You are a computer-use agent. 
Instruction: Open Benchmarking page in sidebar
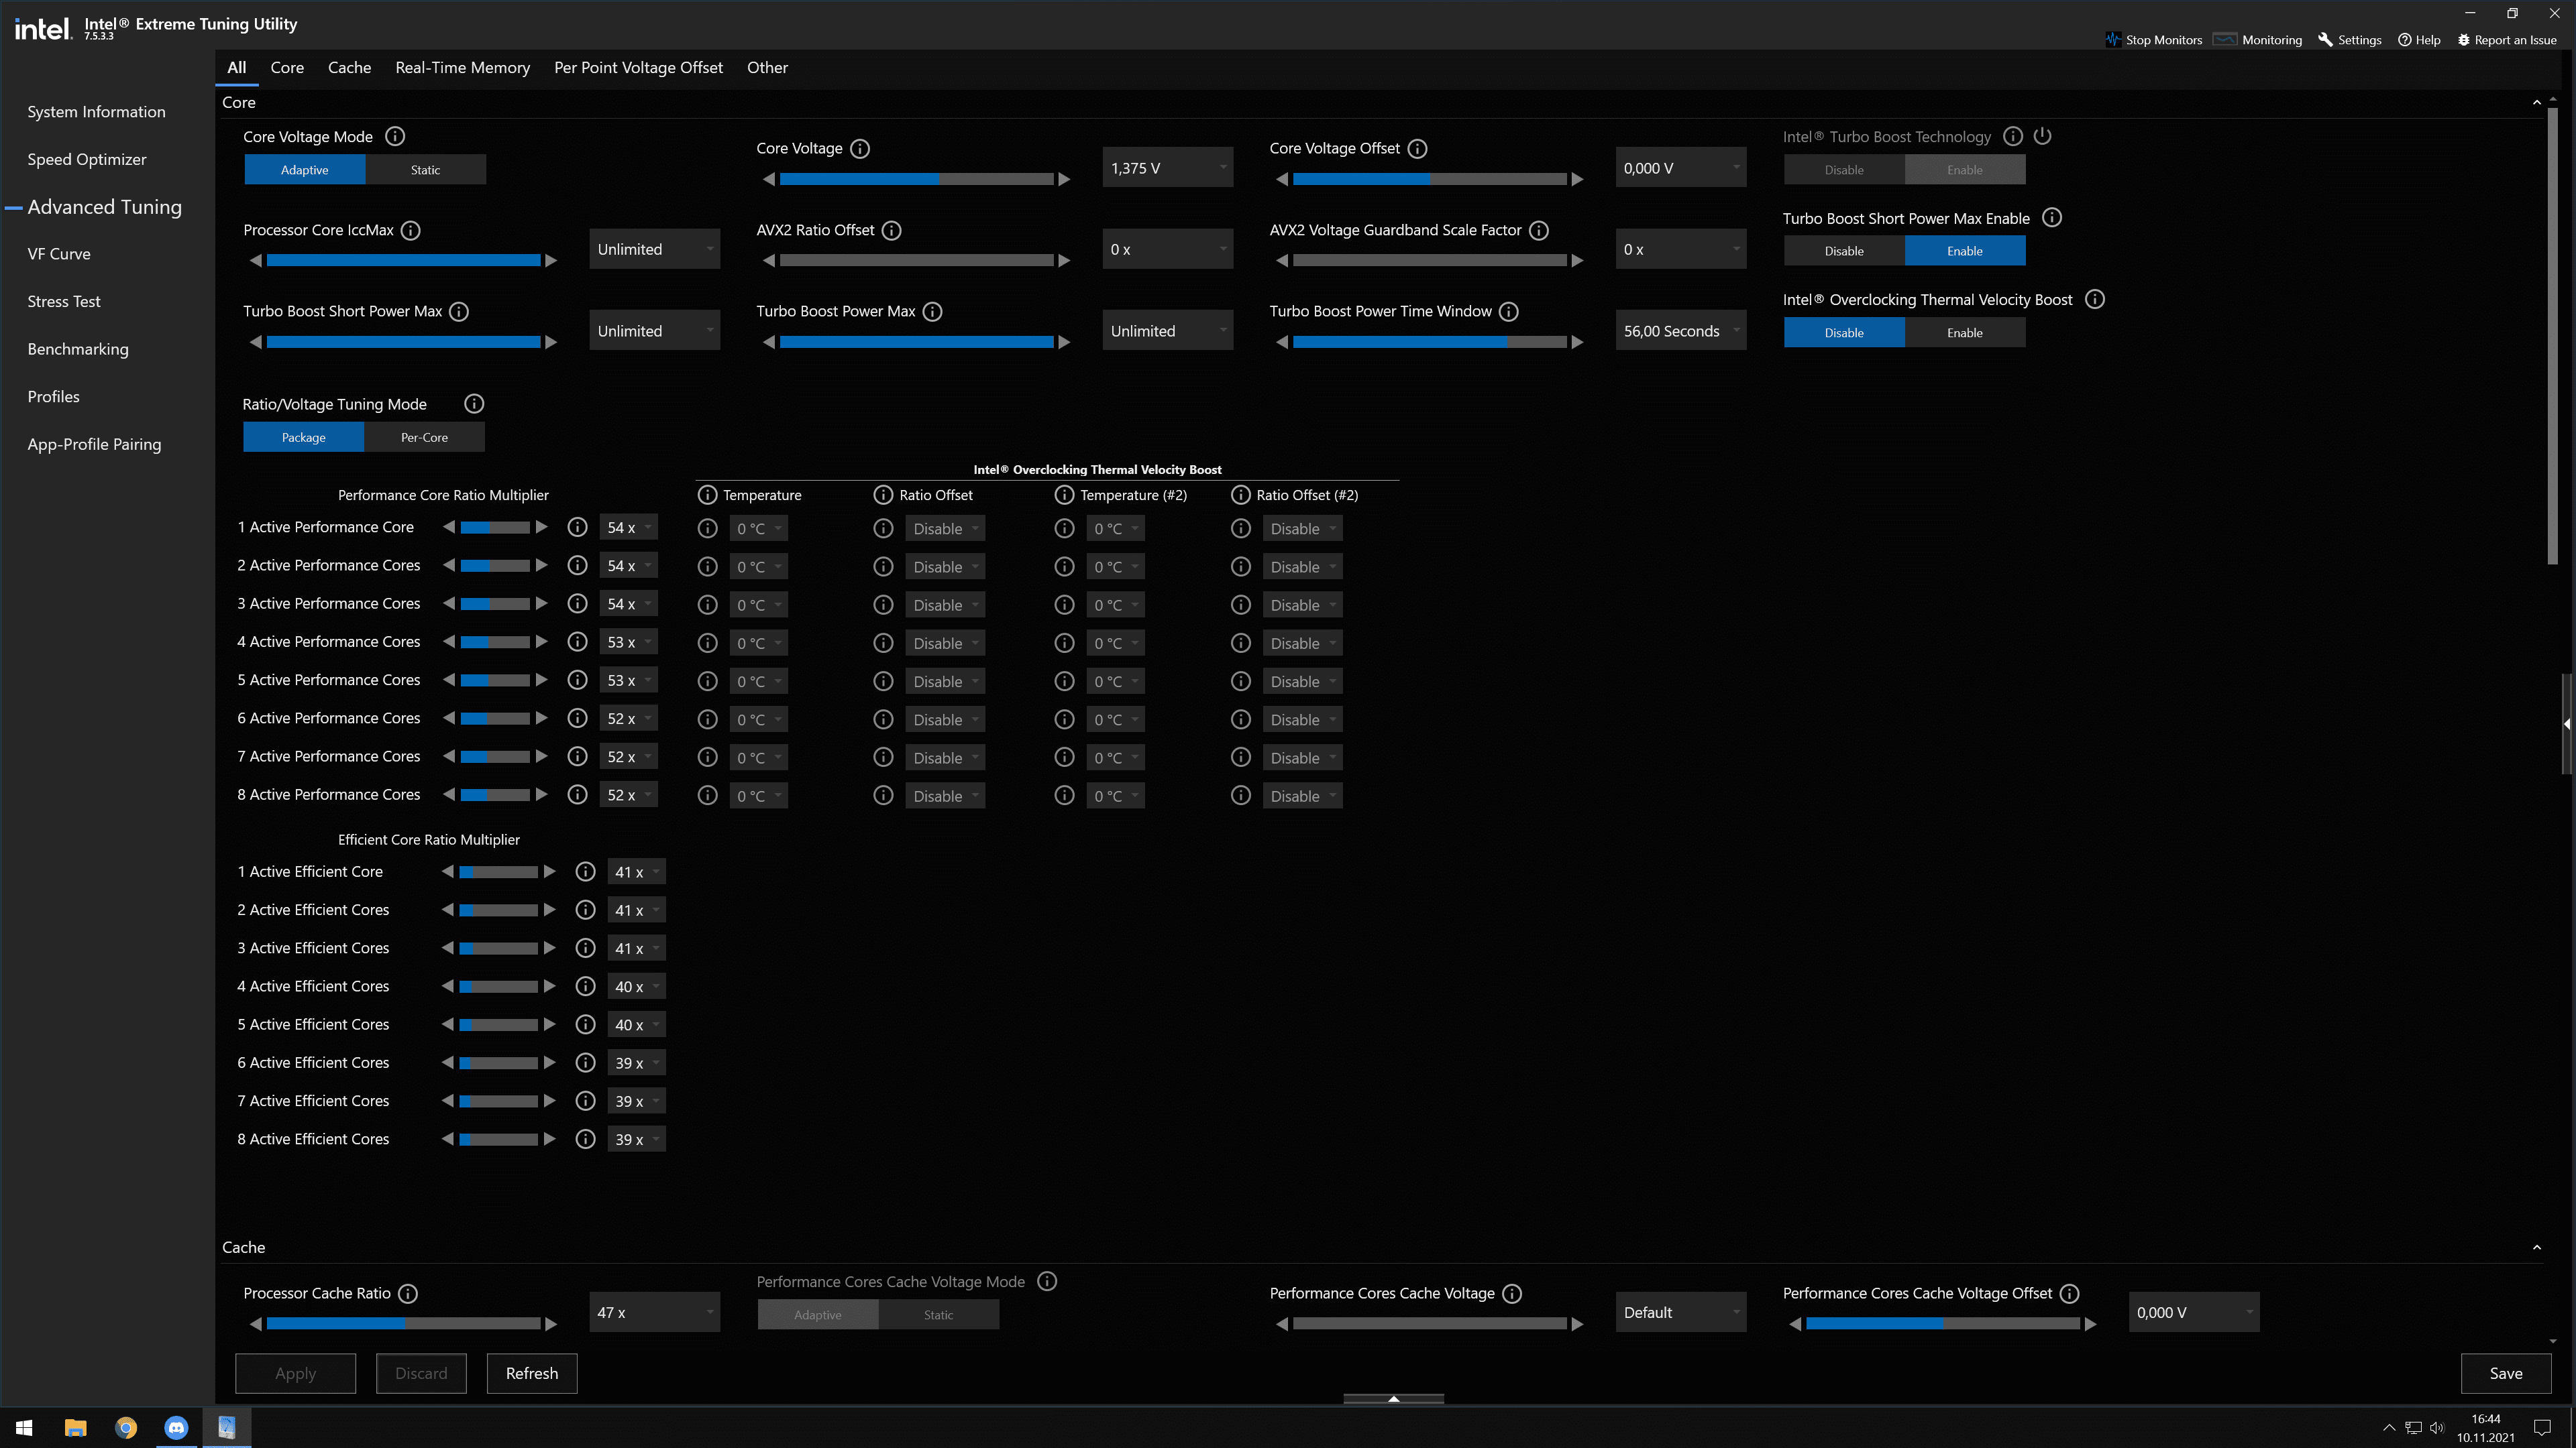tap(78, 349)
